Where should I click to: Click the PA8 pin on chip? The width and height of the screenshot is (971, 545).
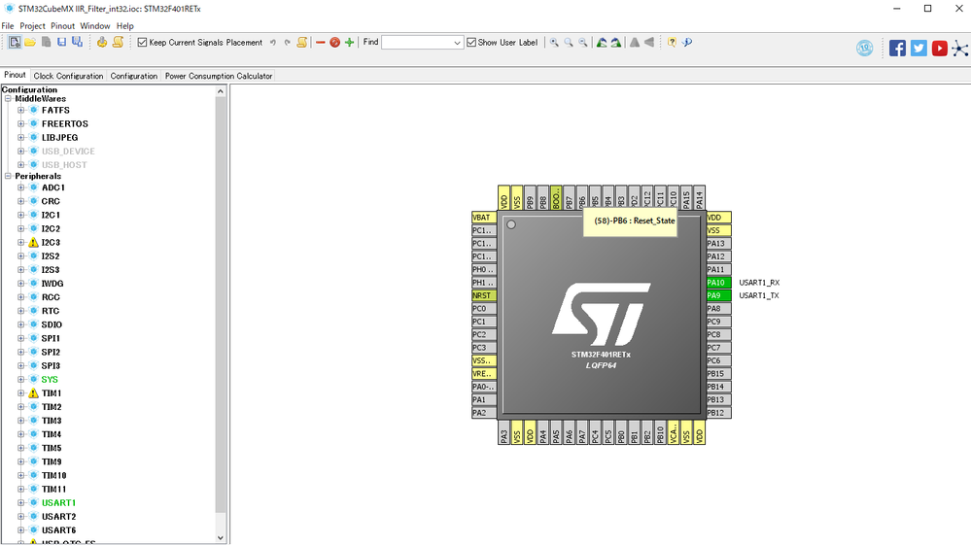[x=718, y=309]
